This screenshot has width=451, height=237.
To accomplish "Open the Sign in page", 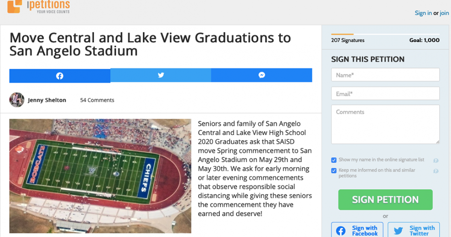I will (x=423, y=12).
